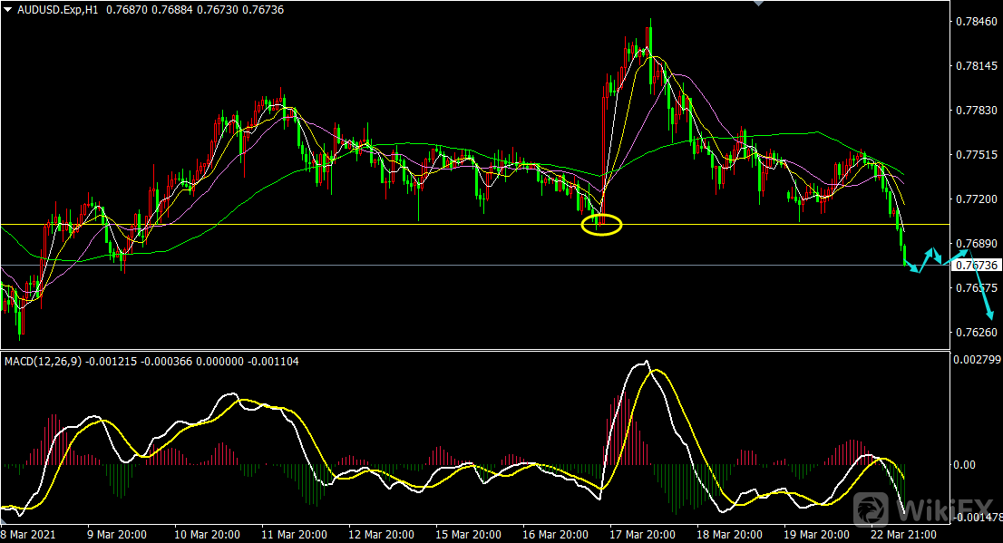Click the -0.001478 MACD scale value
Image resolution: width=1003 pixels, height=543 pixels.
click(x=974, y=518)
